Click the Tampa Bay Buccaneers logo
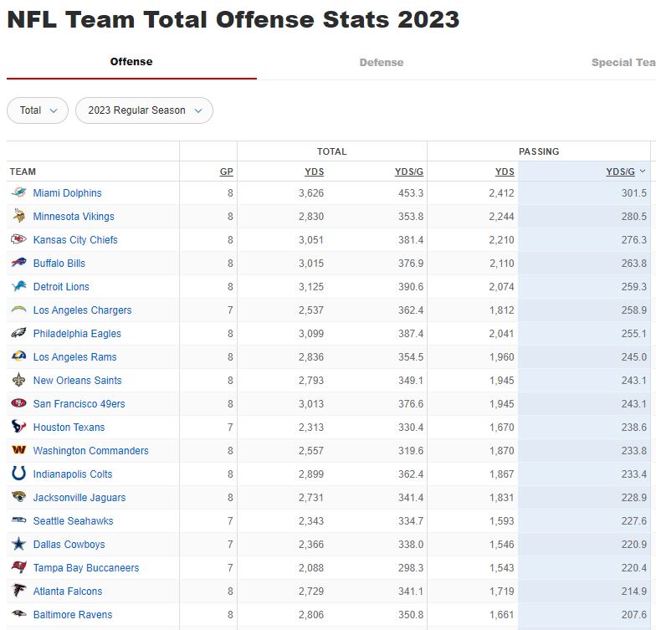Screen dimensions: 656x630 [x=18, y=567]
